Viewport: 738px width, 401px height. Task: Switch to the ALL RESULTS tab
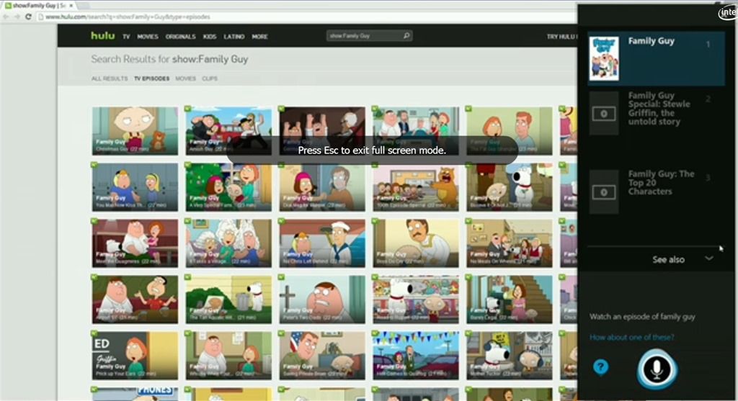[x=110, y=78]
